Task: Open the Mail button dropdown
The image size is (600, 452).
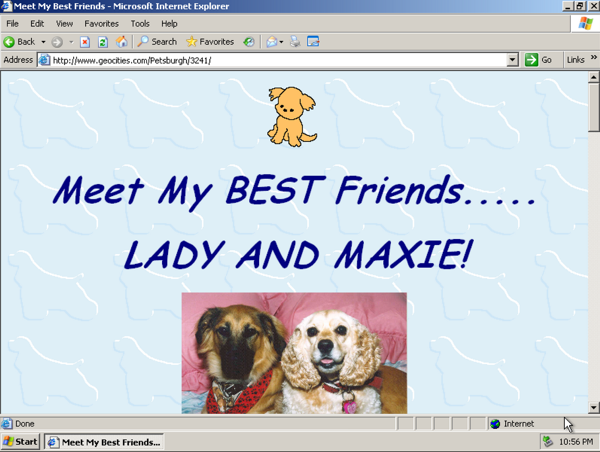Action: point(281,42)
